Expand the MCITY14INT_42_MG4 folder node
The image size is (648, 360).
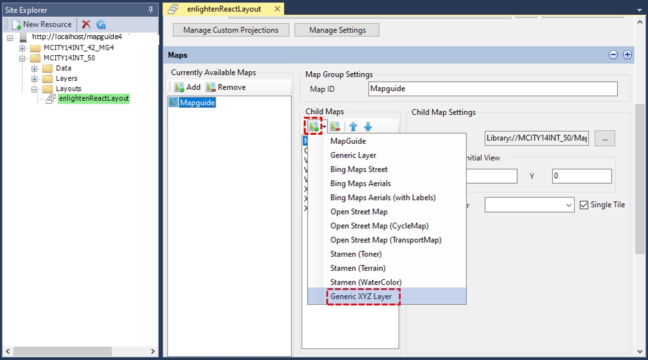(x=22, y=48)
